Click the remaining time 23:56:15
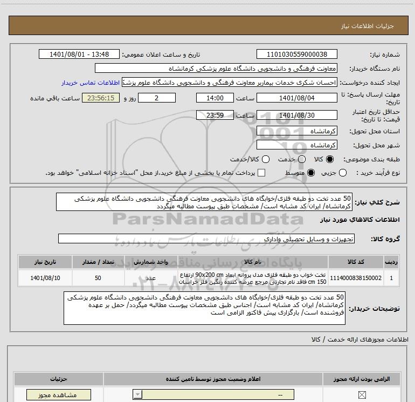 [101, 98]
